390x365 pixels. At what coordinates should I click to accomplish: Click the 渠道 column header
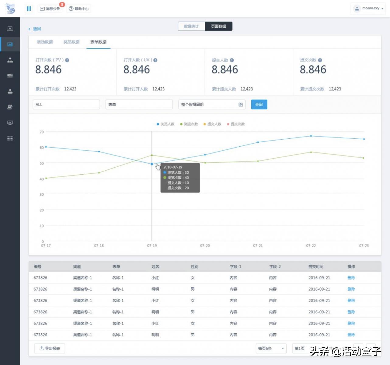[77, 266]
